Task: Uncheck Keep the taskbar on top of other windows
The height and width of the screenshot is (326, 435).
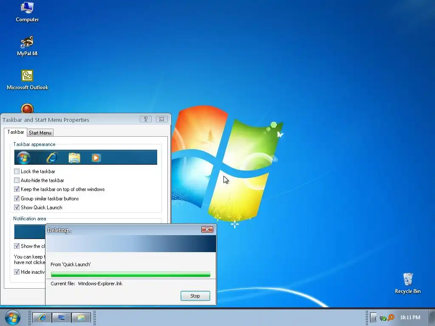Action: 17,189
